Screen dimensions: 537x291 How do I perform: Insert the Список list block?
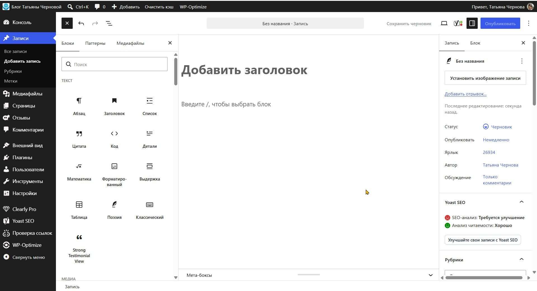[x=150, y=107]
